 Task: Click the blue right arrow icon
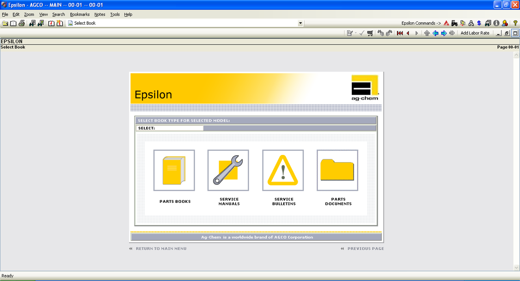coord(444,33)
